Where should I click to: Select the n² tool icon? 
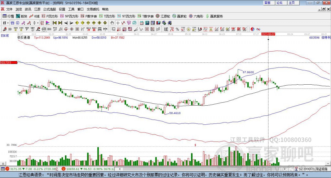point(55,29)
